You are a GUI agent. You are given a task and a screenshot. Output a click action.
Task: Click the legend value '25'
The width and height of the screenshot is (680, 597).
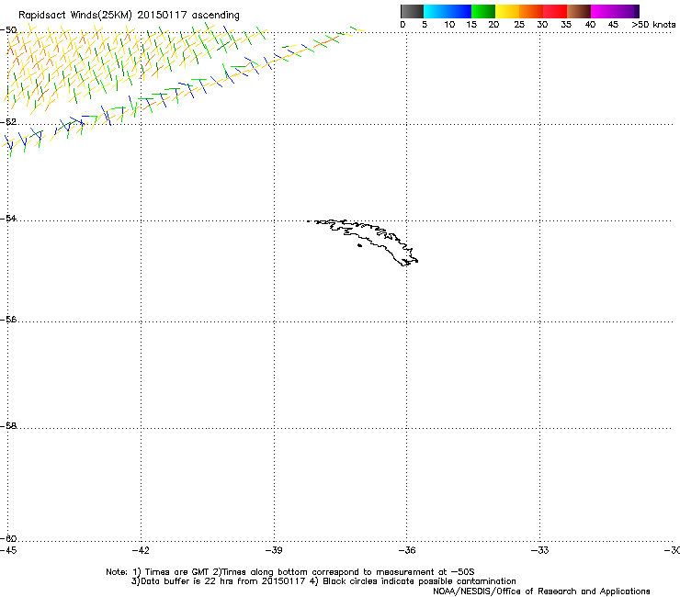pos(519,25)
